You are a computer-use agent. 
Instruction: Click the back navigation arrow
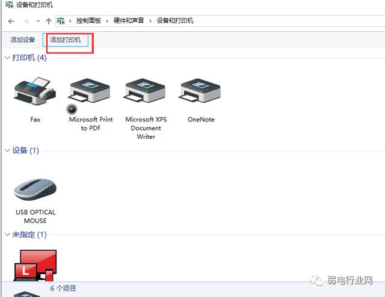(x=11, y=21)
